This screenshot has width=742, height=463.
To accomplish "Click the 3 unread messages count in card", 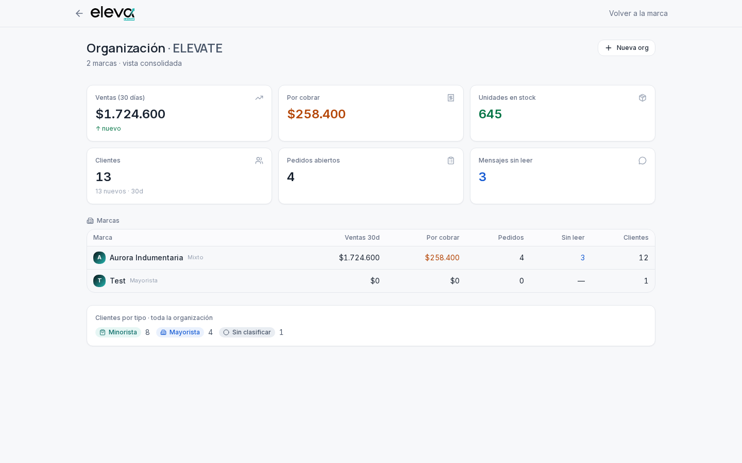I will (x=482, y=177).
